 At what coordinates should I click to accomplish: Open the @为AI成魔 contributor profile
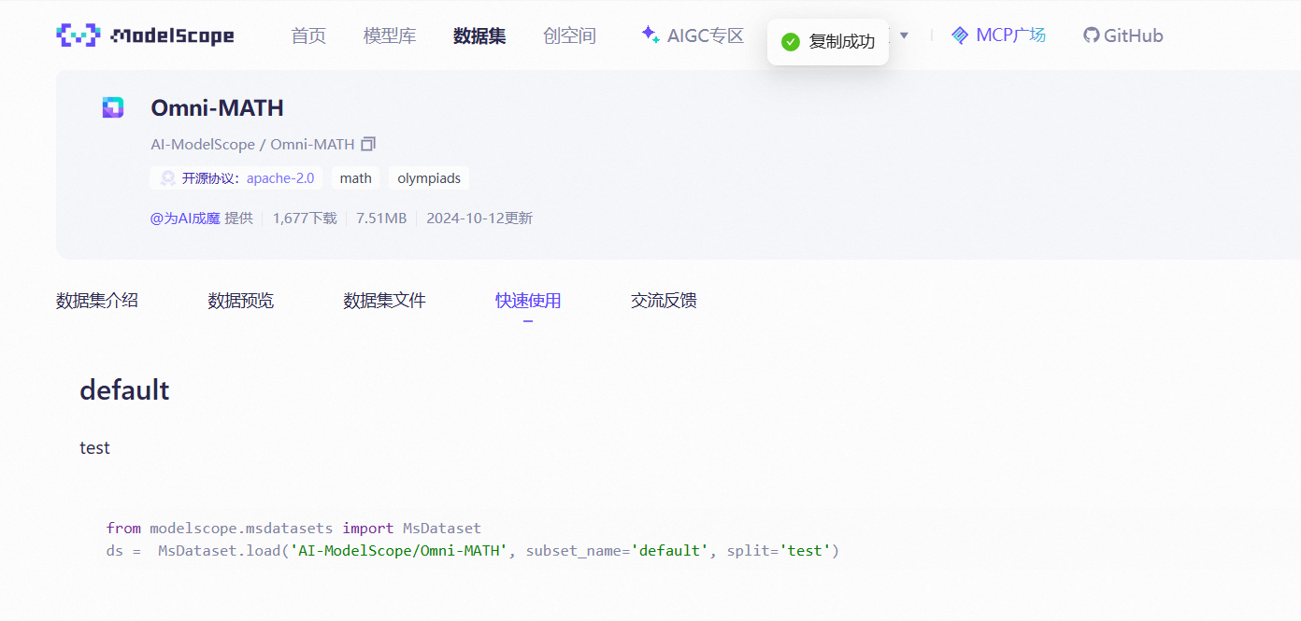tap(185, 219)
